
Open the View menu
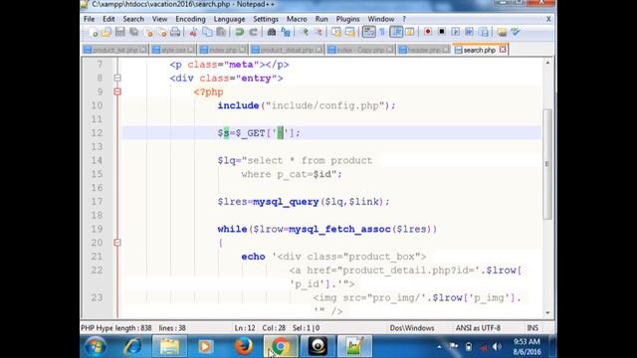pos(159,19)
